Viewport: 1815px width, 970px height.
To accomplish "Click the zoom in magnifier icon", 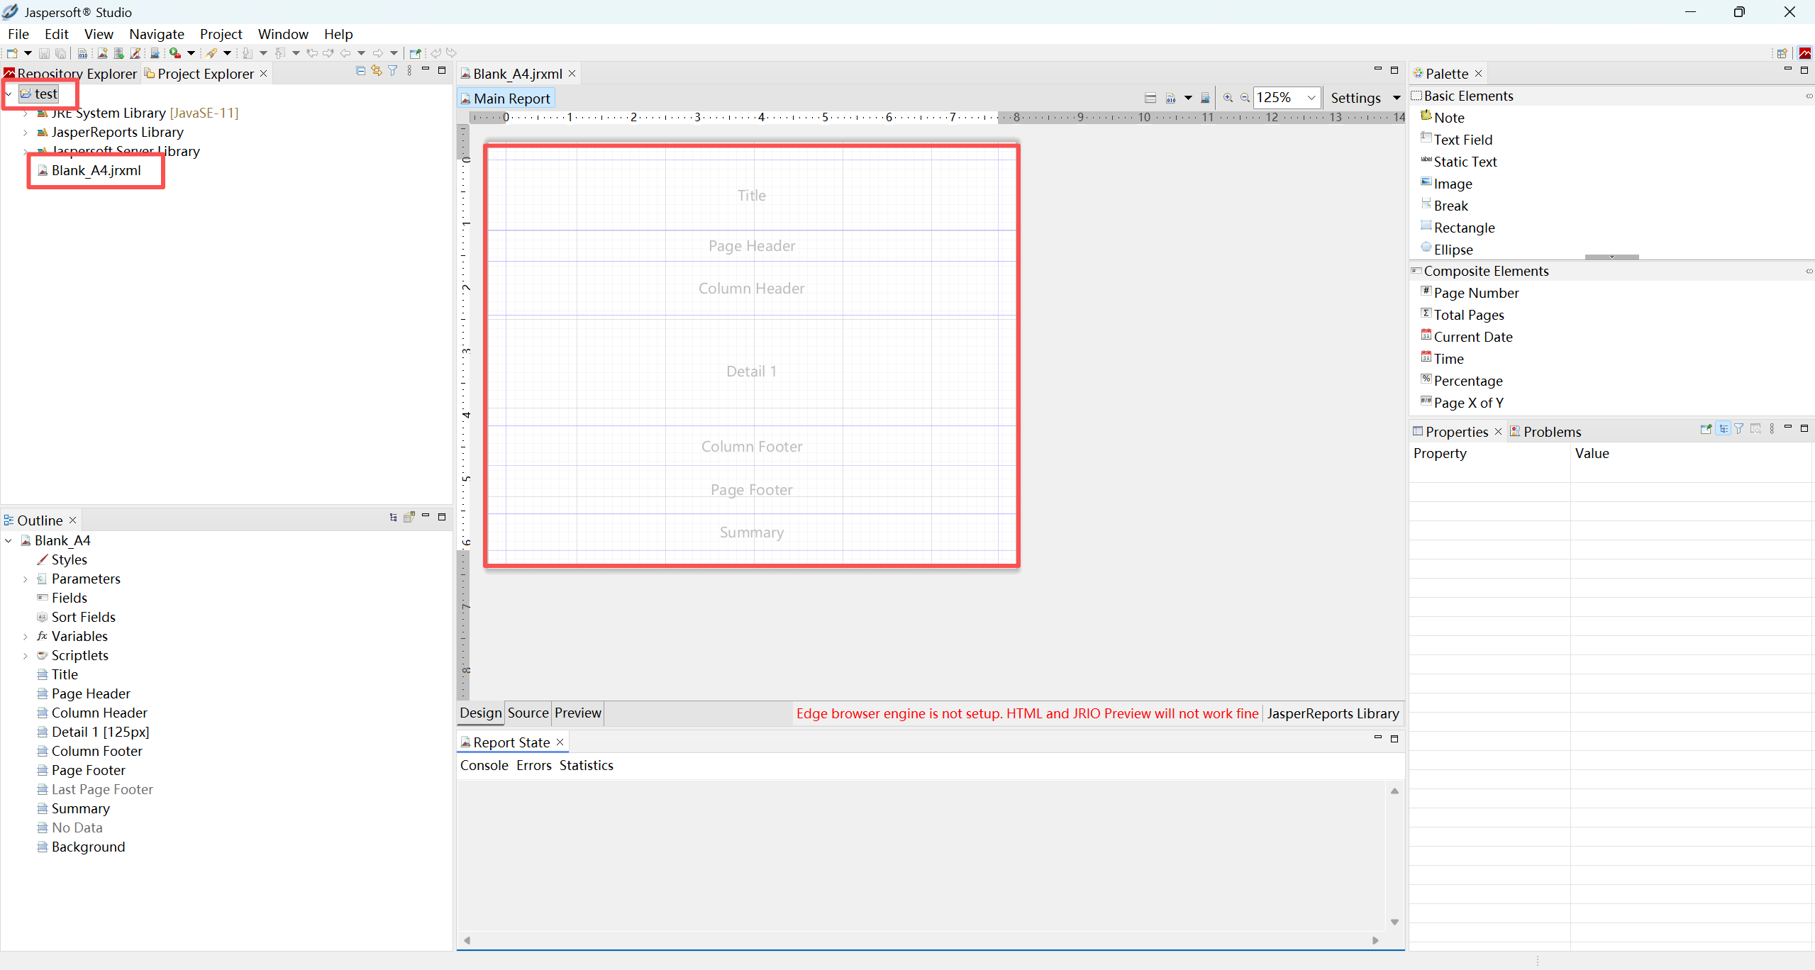I will [1228, 98].
